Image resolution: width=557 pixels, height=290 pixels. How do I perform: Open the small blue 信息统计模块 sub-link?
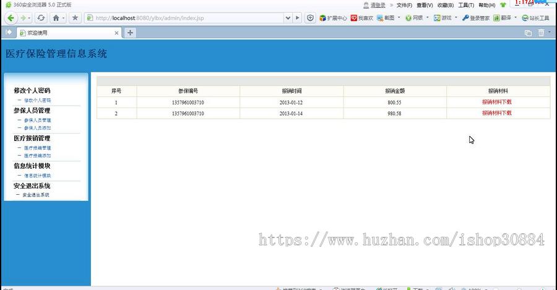(x=37, y=176)
